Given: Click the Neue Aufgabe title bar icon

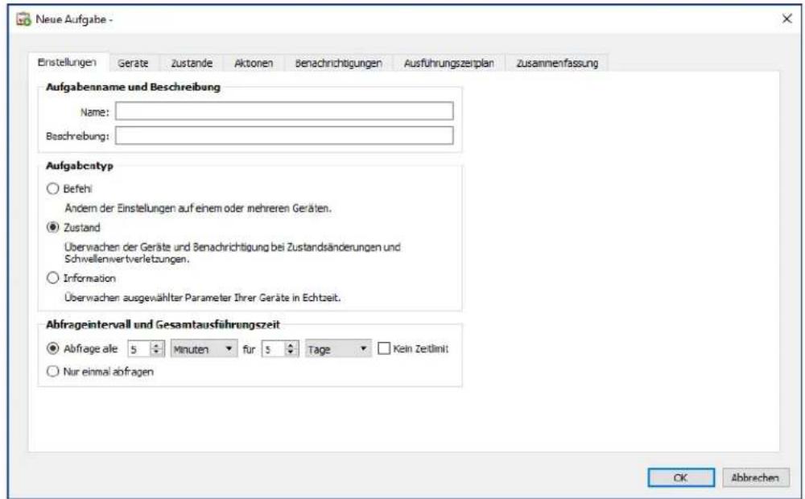Looking at the screenshot, I should [22, 20].
